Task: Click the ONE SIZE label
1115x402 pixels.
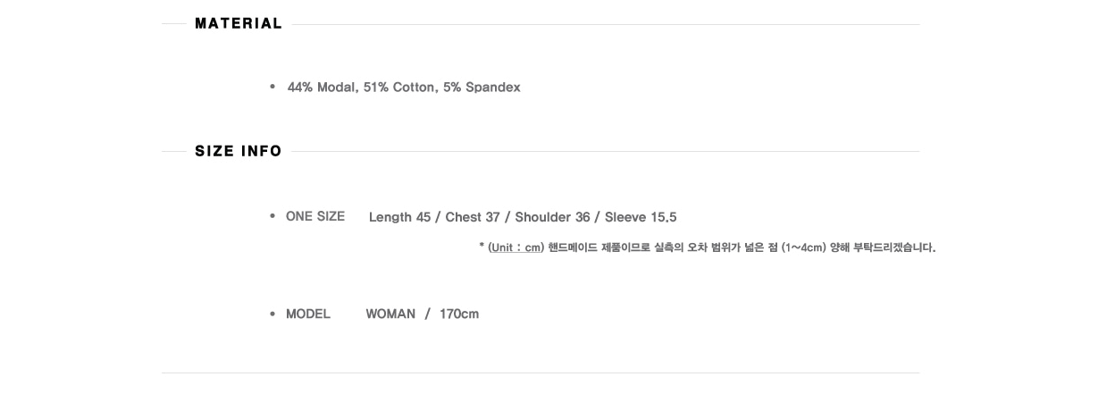Action: tap(315, 216)
